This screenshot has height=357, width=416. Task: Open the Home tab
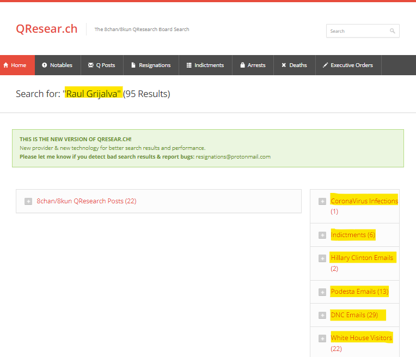pyautogui.click(x=17, y=65)
